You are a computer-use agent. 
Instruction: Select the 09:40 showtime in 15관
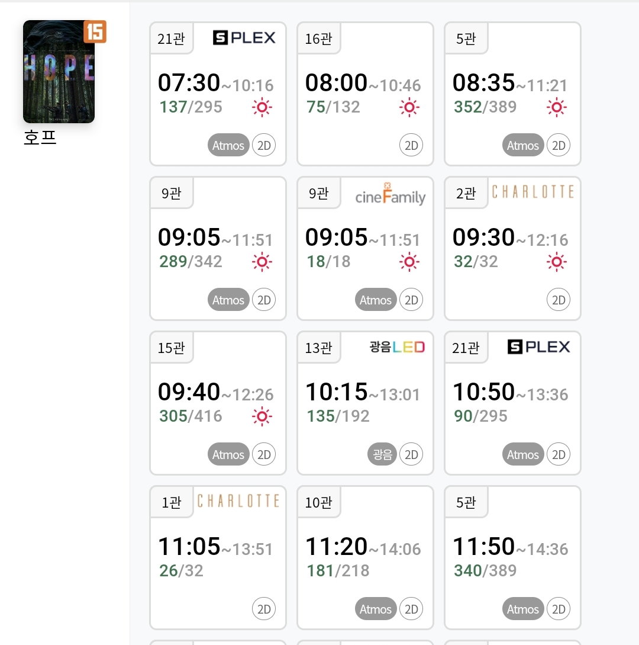click(218, 403)
